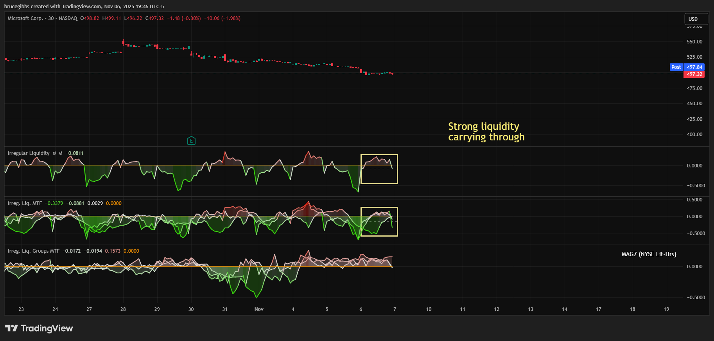Select the Microsoft Corp. symbol title
Image resolution: width=714 pixels, height=341 pixels.
click(x=25, y=18)
